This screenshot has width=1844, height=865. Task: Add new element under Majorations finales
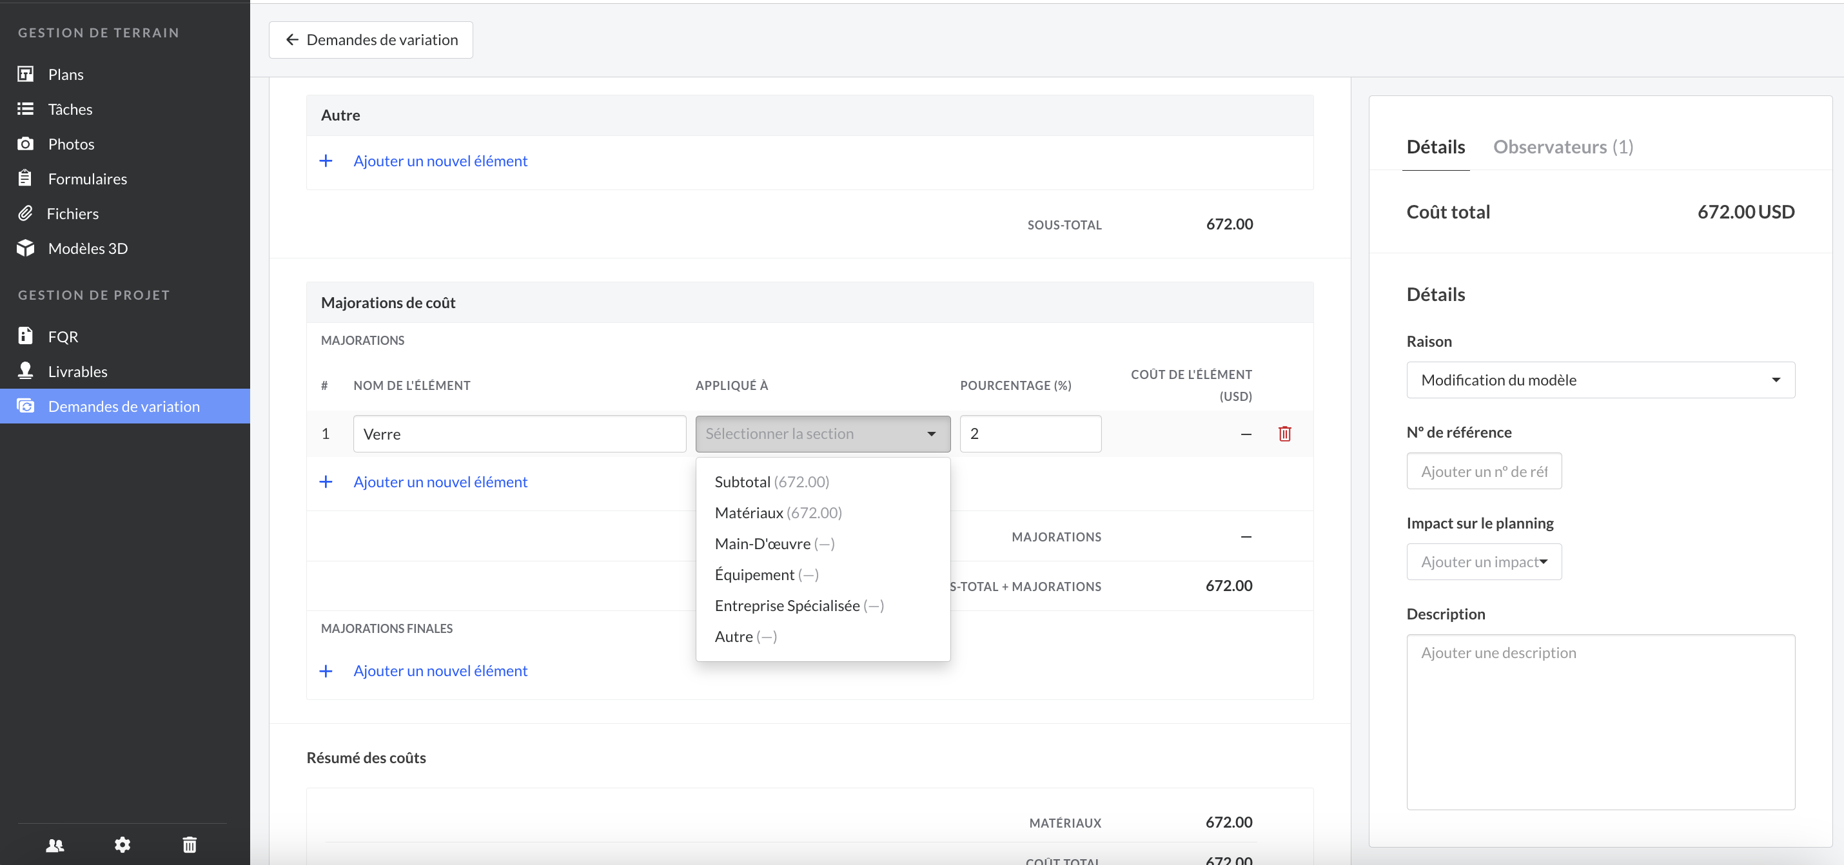tap(440, 670)
